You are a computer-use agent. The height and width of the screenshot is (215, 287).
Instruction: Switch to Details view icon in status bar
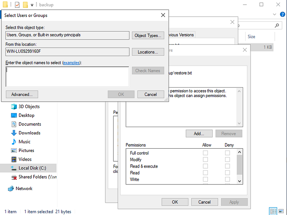tap(273, 211)
